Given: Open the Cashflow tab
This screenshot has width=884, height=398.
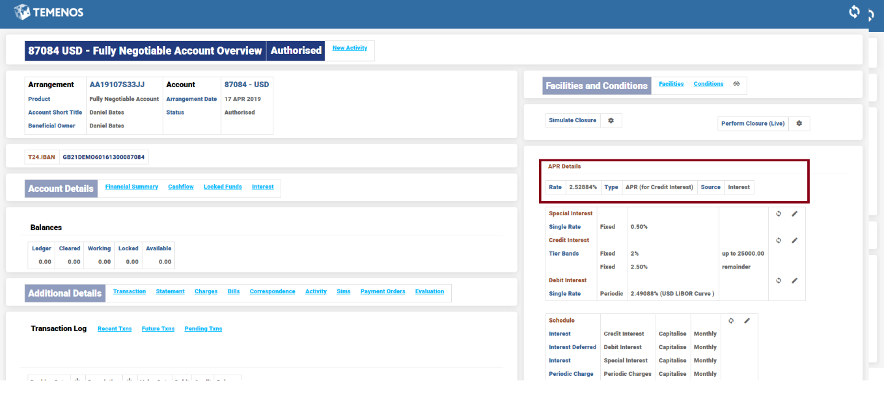Looking at the screenshot, I should click(181, 187).
